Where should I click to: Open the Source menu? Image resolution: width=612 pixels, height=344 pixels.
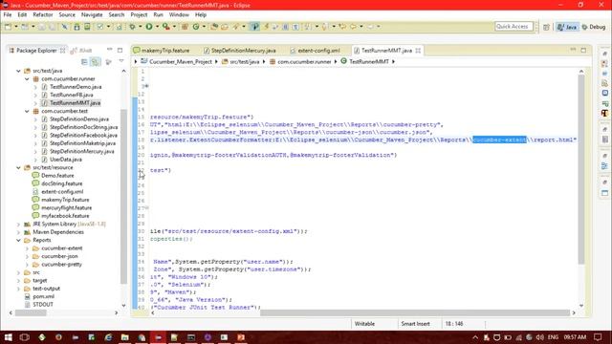[67, 15]
